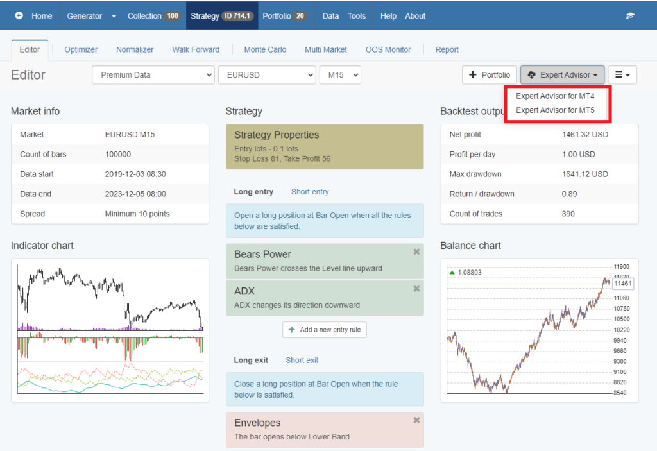Image resolution: width=657 pixels, height=451 pixels.
Task: Click the Strategy Properties card
Action: click(325, 146)
